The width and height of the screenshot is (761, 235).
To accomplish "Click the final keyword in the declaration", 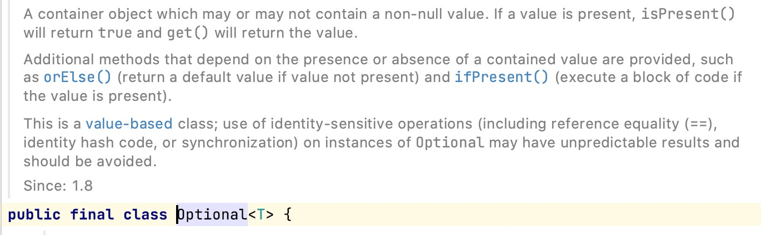I will click(x=92, y=214).
